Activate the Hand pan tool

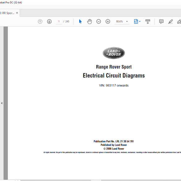pos(89,22)
